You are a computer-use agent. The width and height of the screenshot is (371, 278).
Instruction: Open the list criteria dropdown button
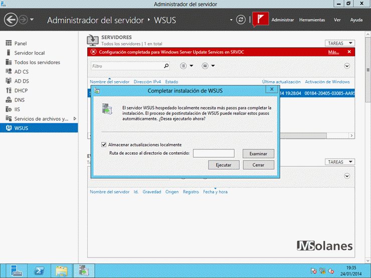pyautogui.click(x=187, y=66)
